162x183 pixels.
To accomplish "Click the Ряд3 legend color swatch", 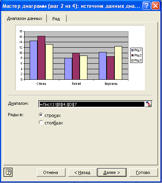I will click(133, 60).
